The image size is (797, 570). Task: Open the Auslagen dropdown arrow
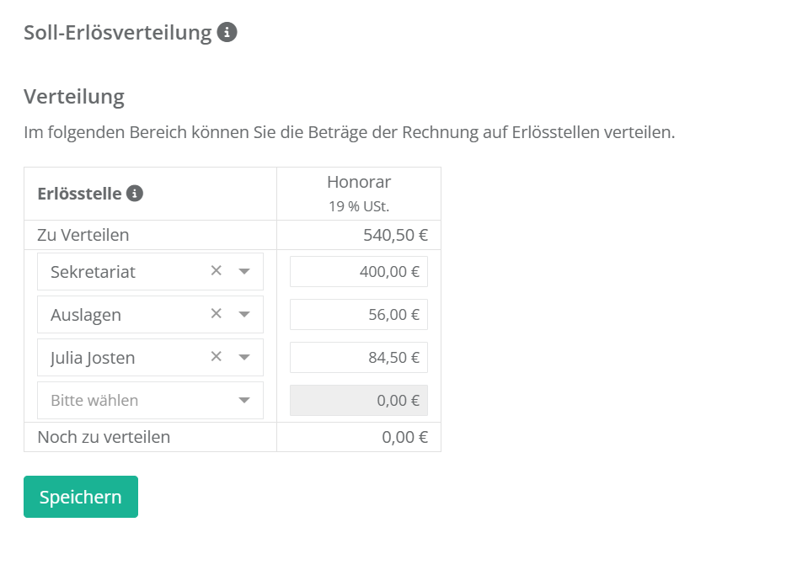(x=244, y=315)
